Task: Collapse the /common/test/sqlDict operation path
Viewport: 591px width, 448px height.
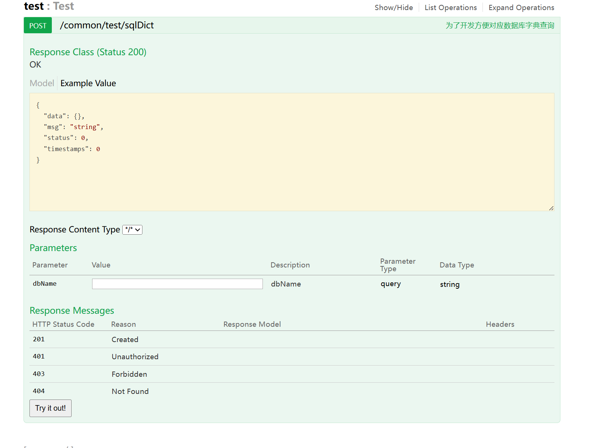Action: tap(107, 25)
